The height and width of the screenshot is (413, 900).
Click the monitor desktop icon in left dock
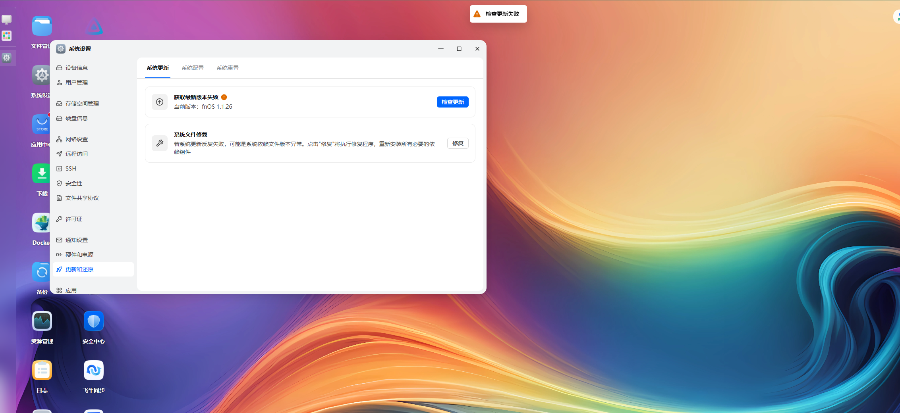[7, 19]
